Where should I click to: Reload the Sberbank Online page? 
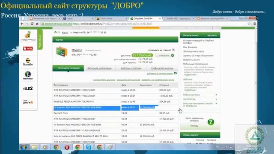tap(32, 24)
